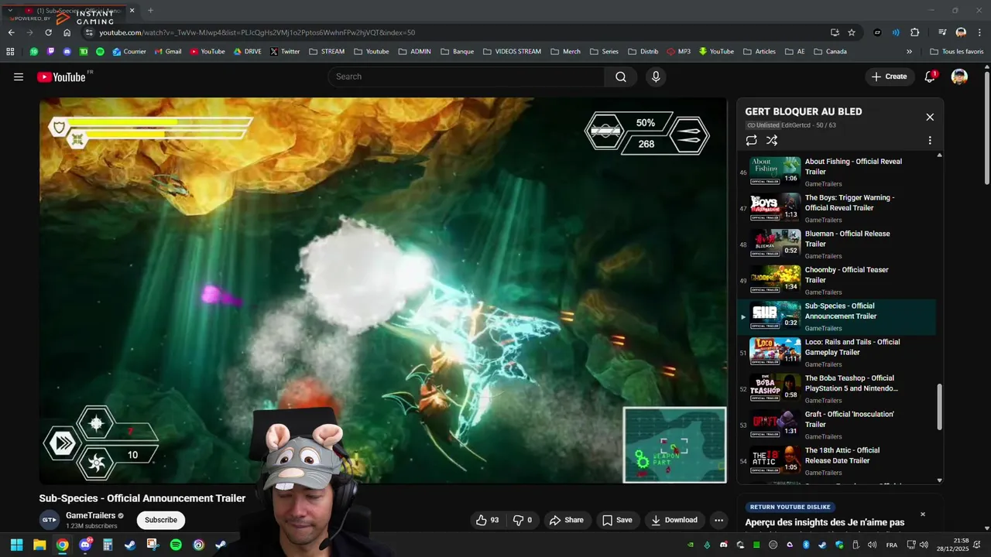Expand the STREAM bookmarks folder
The height and width of the screenshot is (557, 991).
pyautogui.click(x=326, y=52)
